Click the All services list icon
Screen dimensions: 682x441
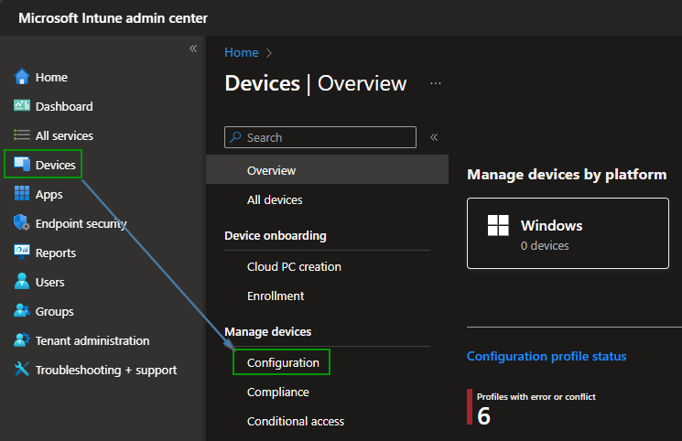22,135
